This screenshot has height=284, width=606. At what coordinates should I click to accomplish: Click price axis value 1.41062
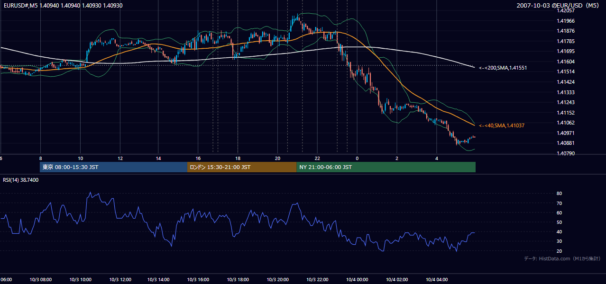[566, 123]
